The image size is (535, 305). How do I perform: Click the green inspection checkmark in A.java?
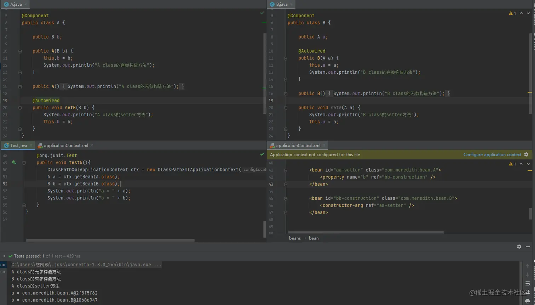262,13
